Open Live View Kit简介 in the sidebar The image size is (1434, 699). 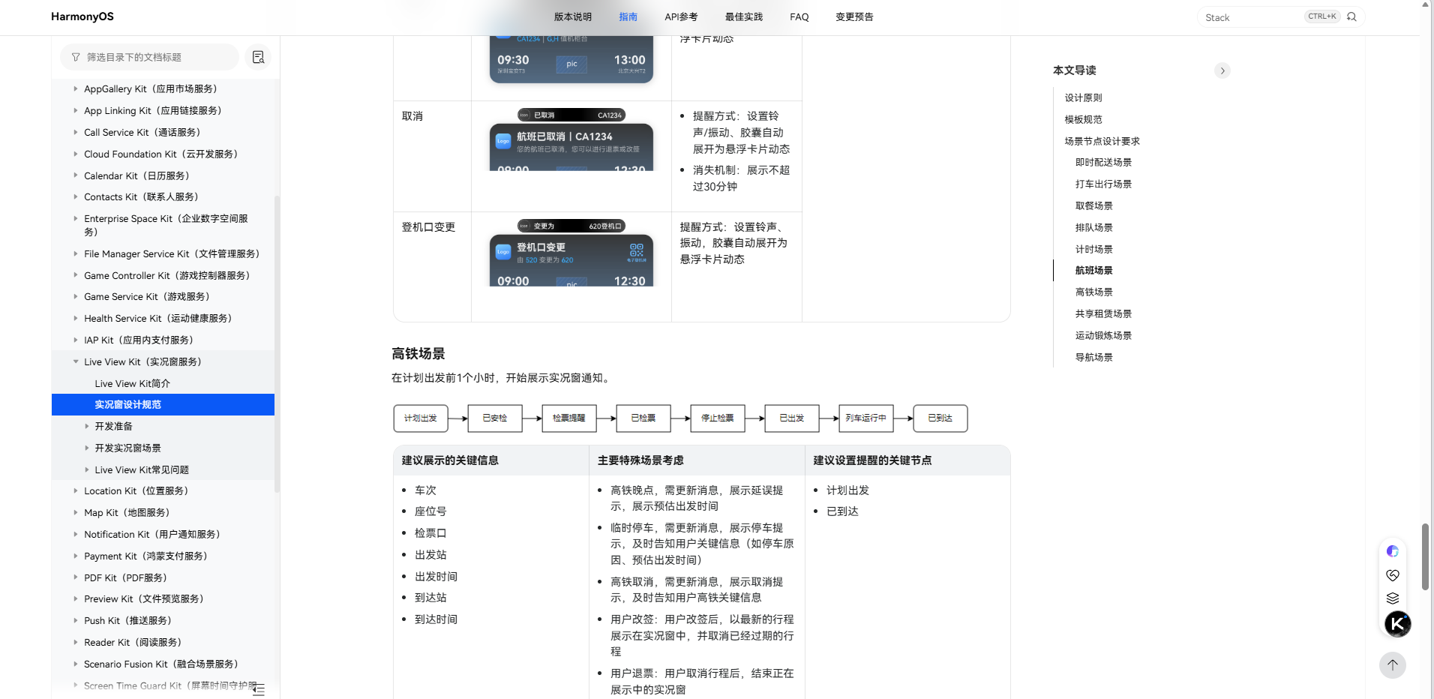(x=132, y=383)
